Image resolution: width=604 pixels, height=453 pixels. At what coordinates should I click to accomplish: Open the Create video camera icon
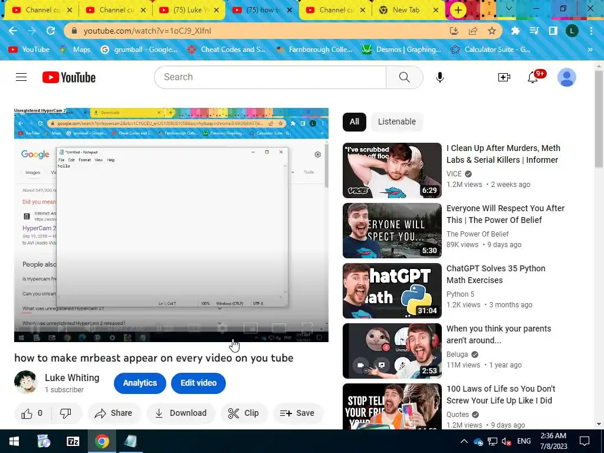pyautogui.click(x=504, y=77)
